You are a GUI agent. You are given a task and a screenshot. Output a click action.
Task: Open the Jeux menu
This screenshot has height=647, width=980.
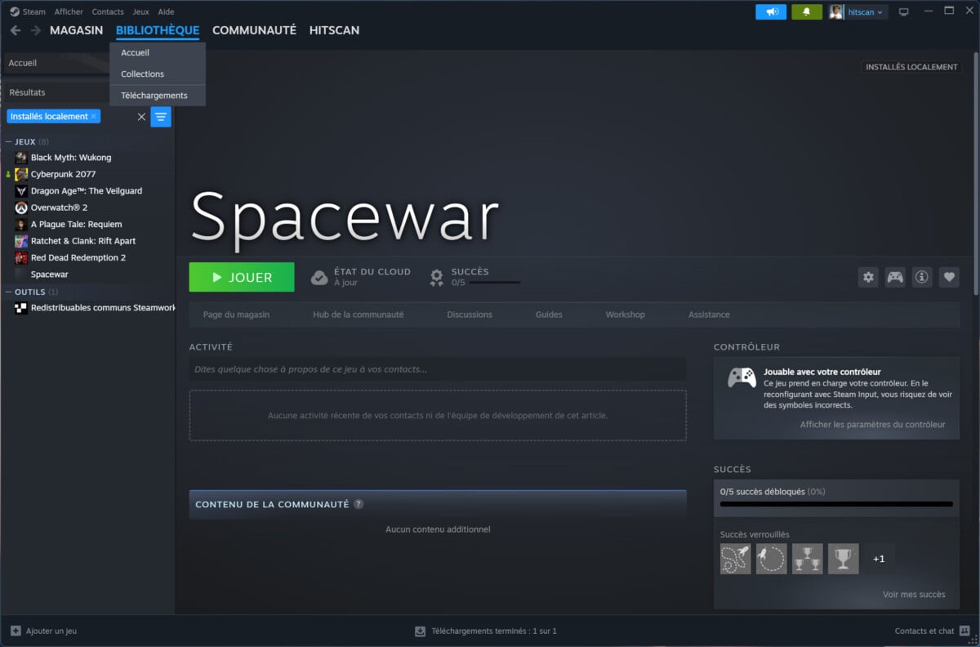[x=140, y=12]
